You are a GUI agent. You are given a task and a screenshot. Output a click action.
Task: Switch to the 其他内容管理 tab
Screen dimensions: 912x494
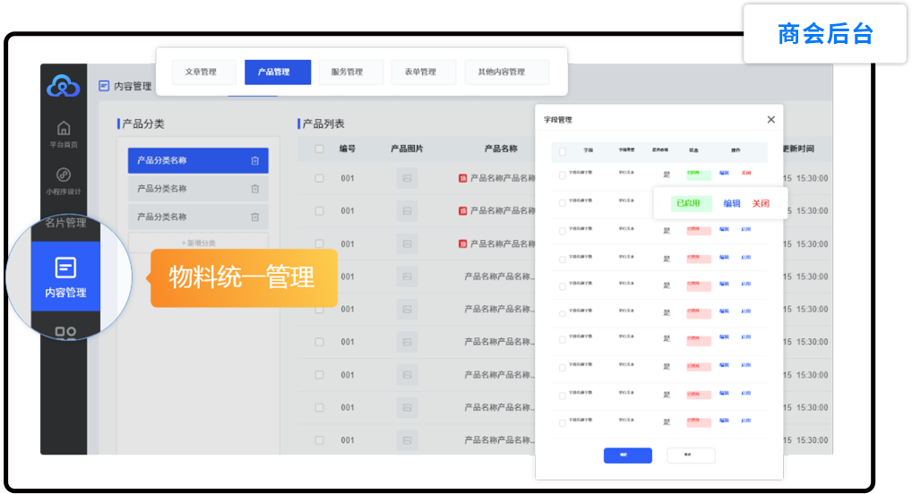(506, 72)
